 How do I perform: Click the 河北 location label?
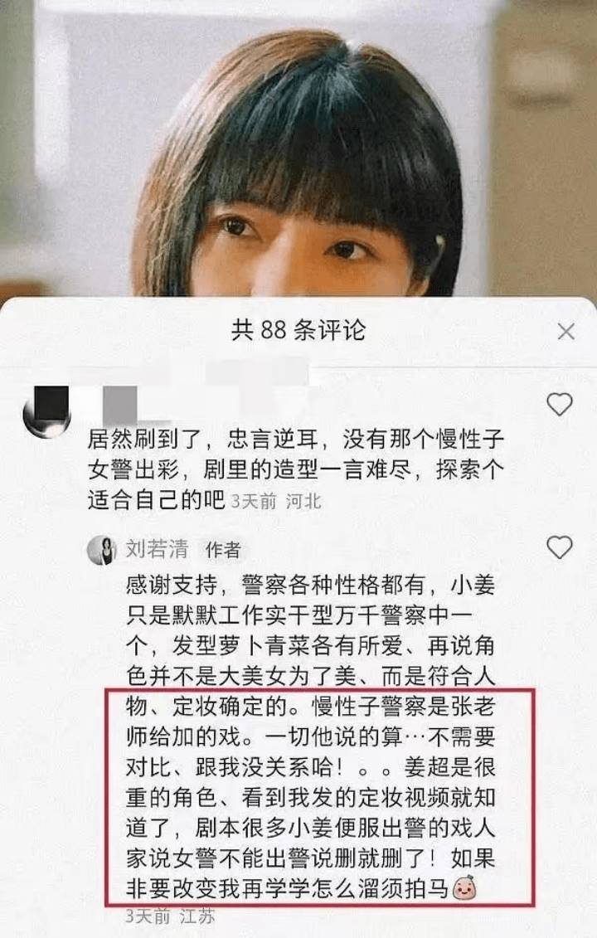(303, 501)
